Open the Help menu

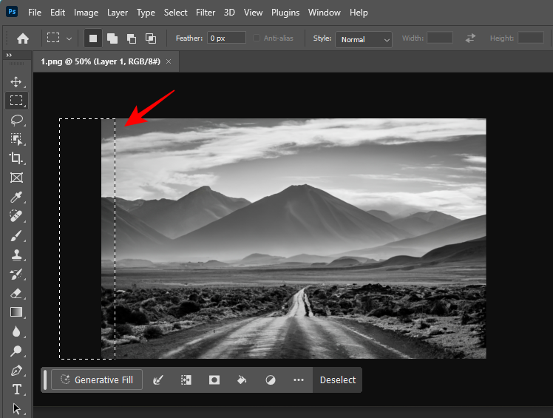point(359,13)
